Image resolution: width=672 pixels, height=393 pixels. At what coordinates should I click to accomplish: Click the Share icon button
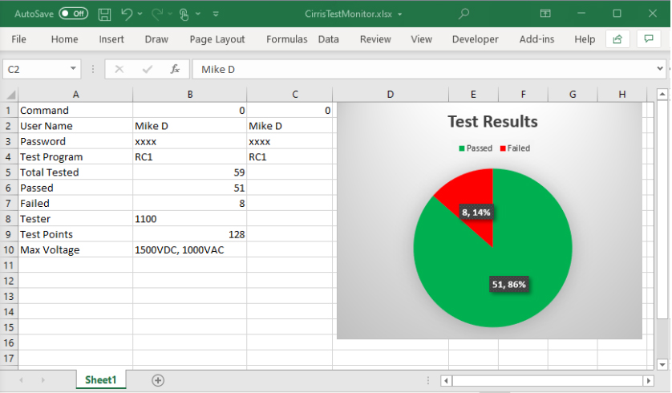point(617,39)
